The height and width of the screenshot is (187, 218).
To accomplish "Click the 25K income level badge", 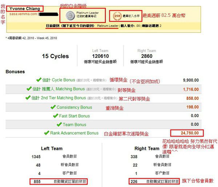I will (117, 16).
